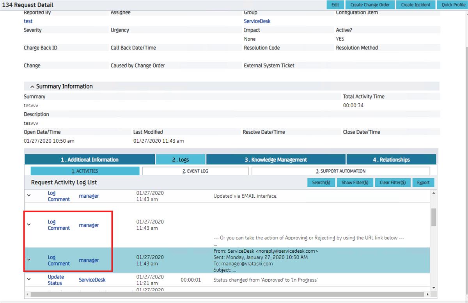
Task: Click the Edit button
Action: coord(335,5)
